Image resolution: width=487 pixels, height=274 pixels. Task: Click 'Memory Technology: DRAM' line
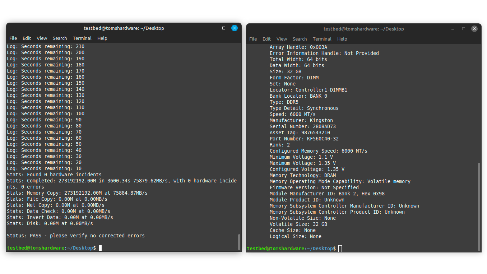coord(303,175)
